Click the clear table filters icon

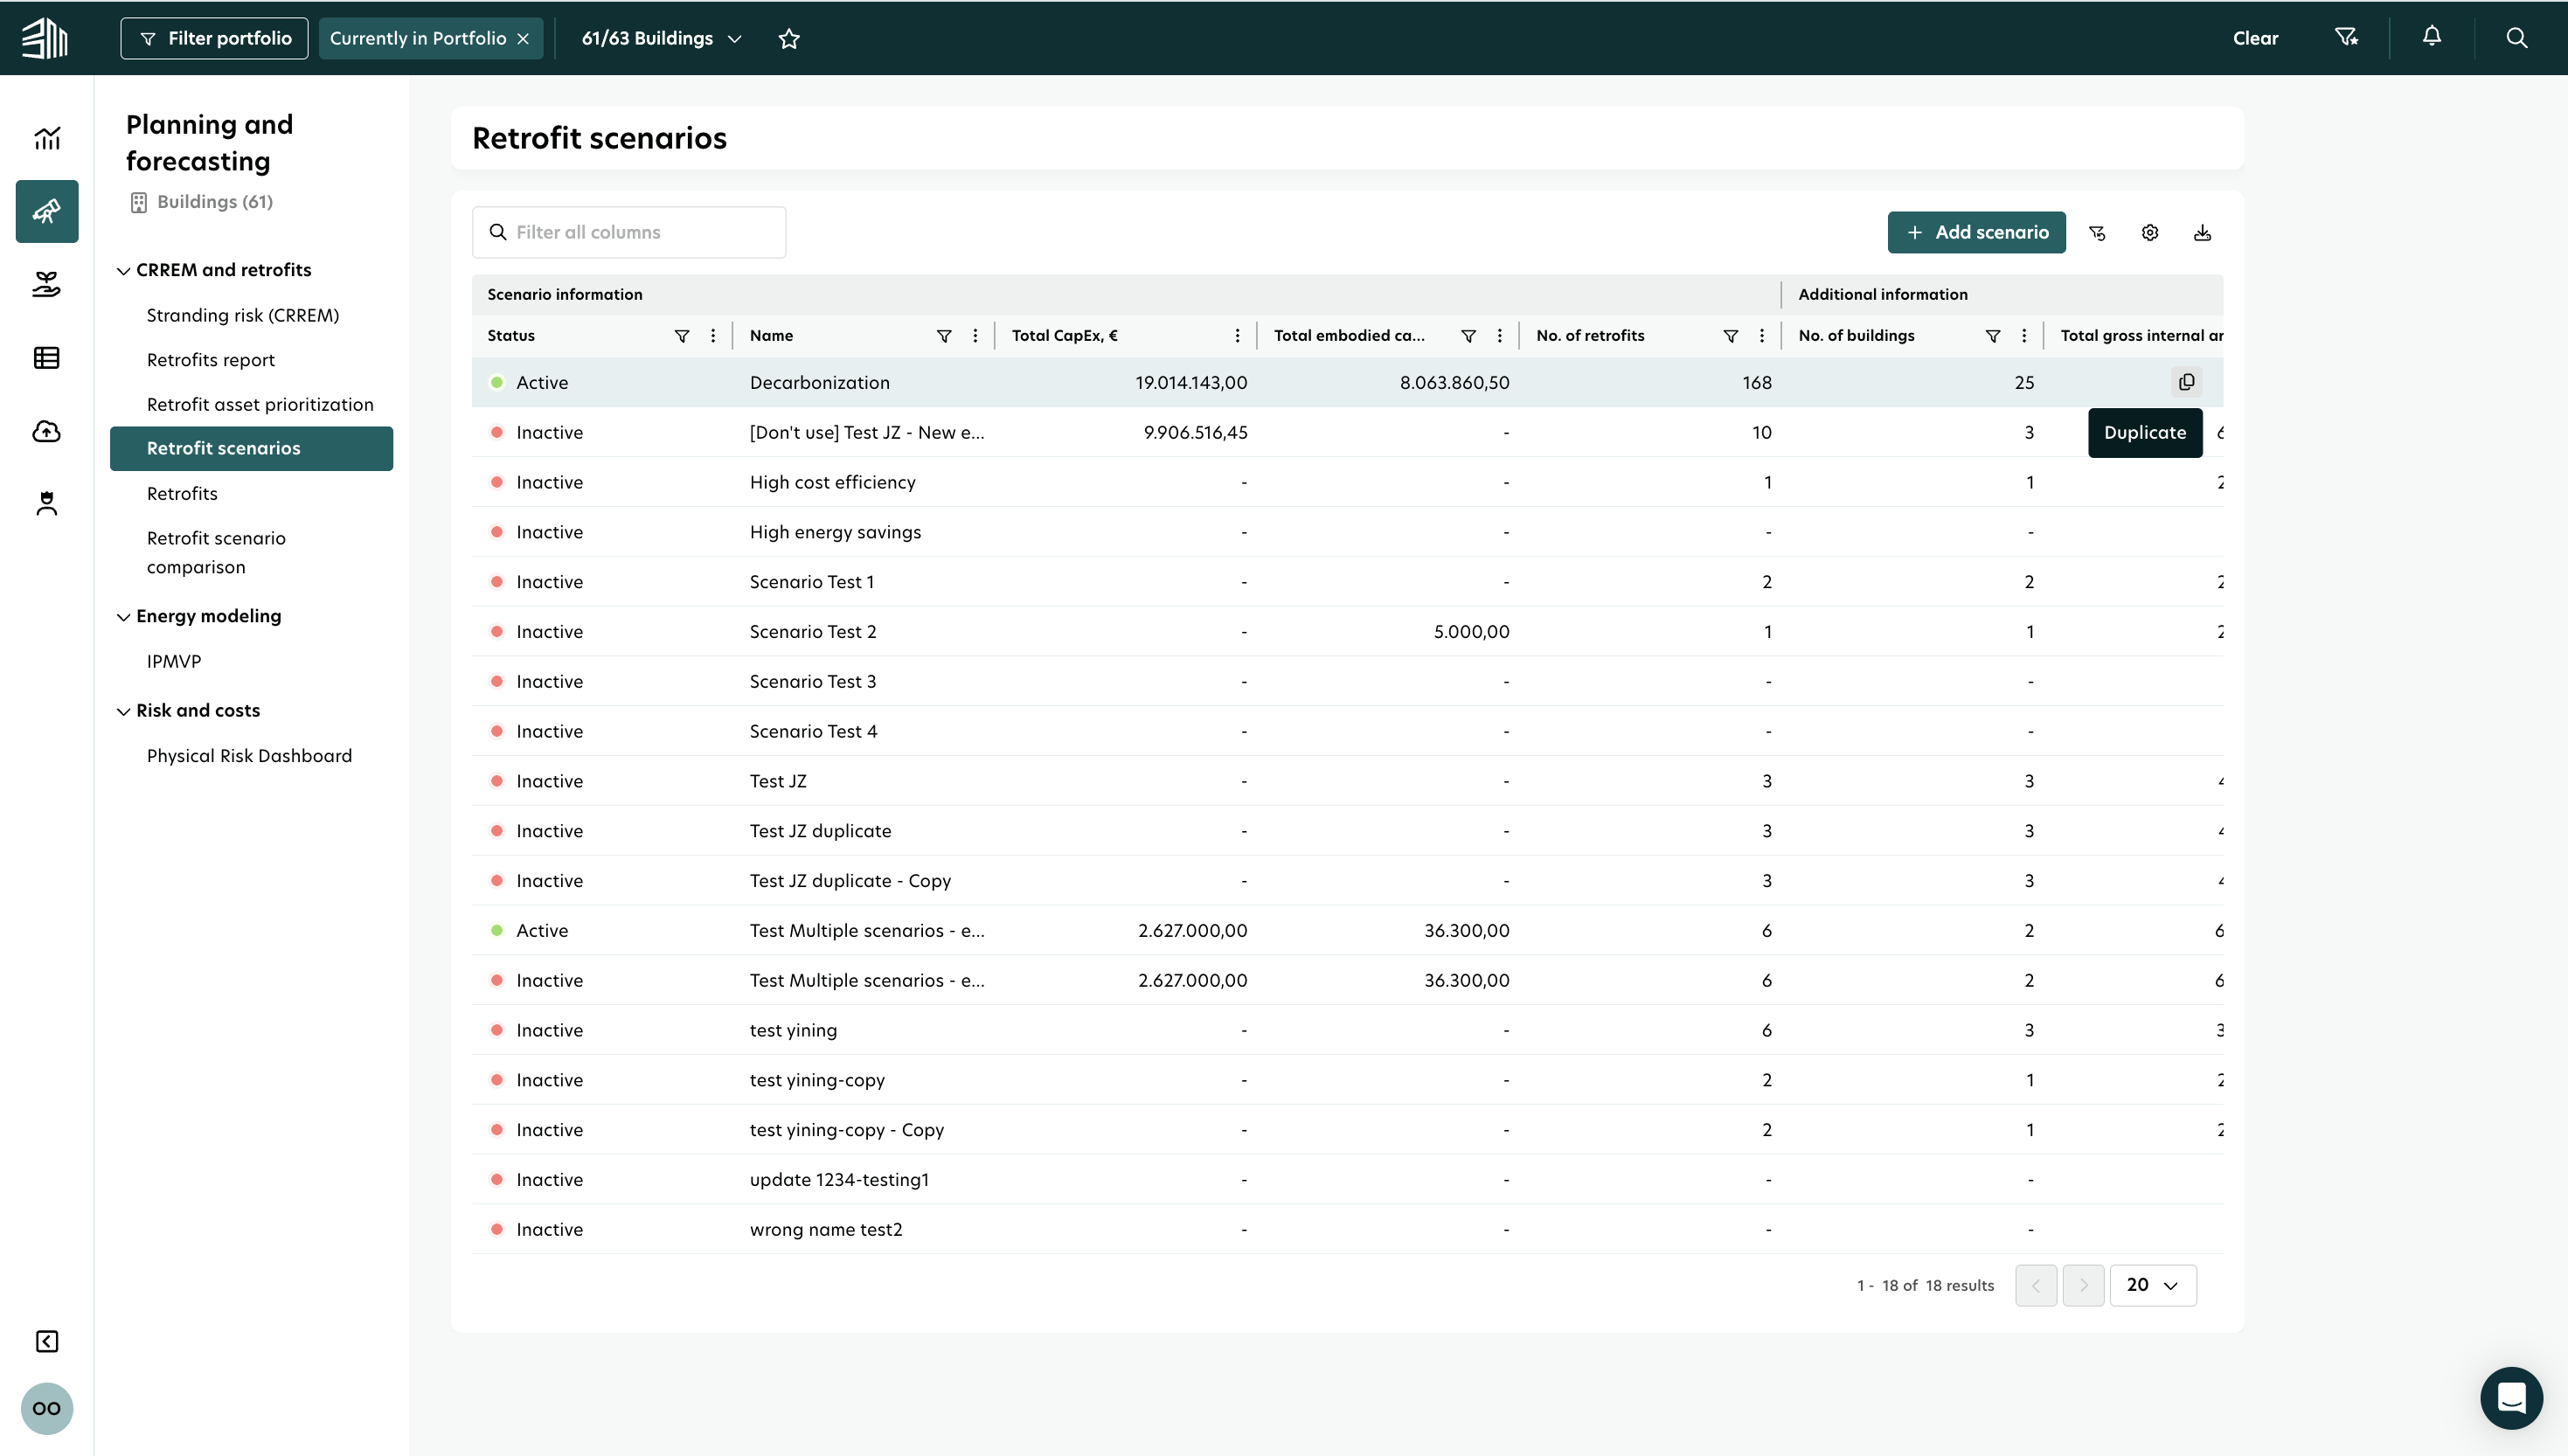[x=2097, y=232]
